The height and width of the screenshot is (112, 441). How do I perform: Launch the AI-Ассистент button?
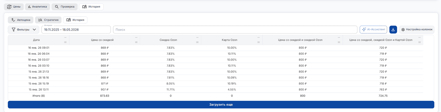[374, 30]
